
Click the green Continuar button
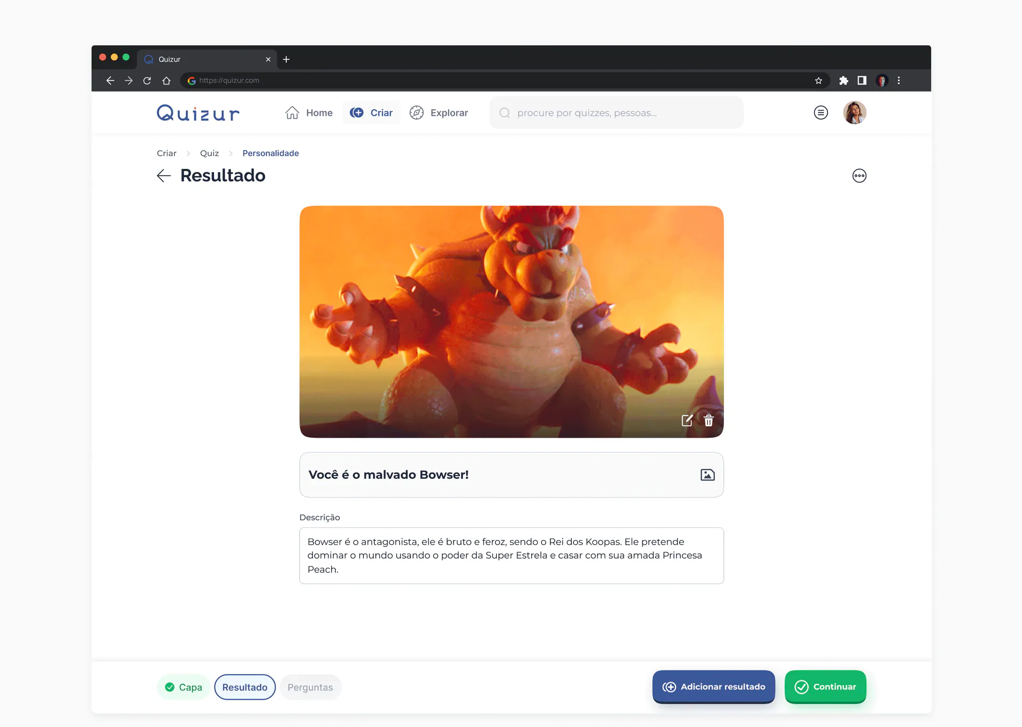(x=825, y=687)
